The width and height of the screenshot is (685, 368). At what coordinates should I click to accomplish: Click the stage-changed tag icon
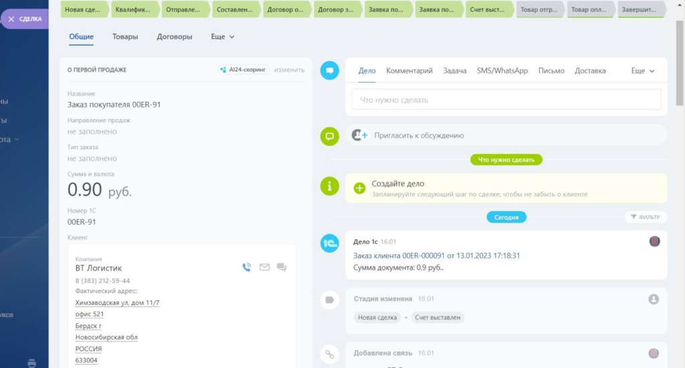(329, 300)
